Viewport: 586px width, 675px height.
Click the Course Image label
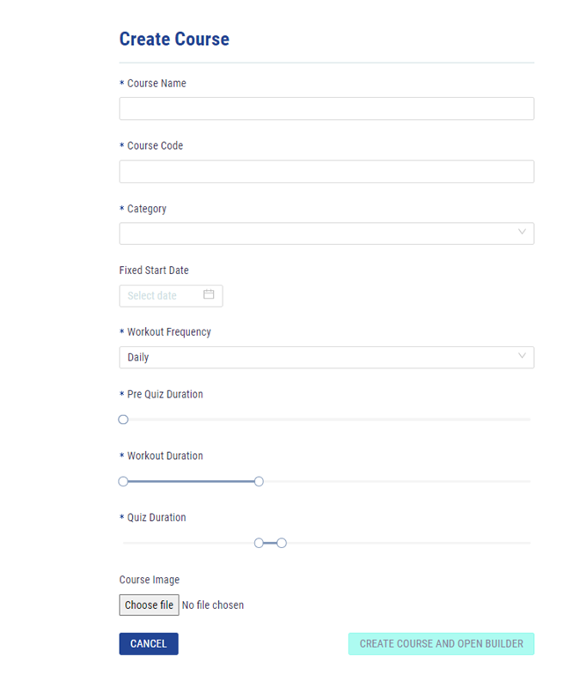[x=150, y=580]
